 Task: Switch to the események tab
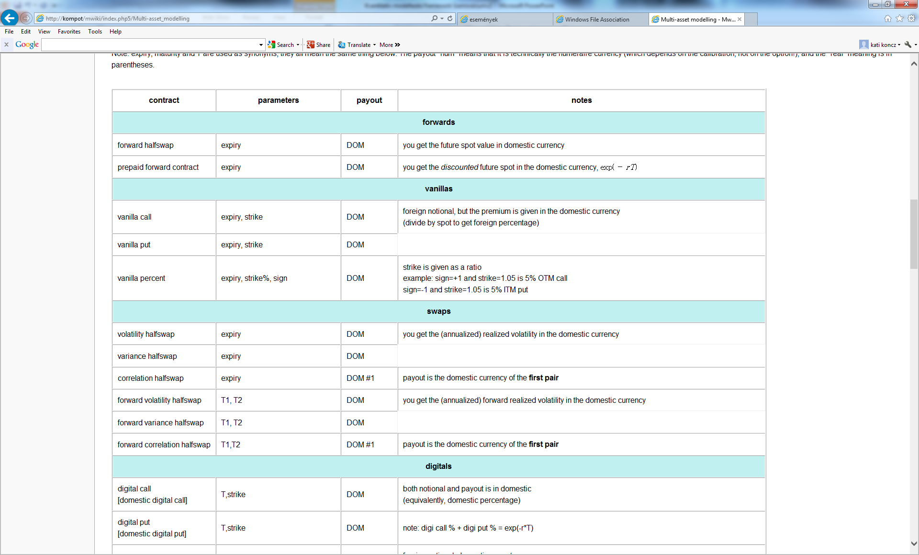(x=505, y=19)
